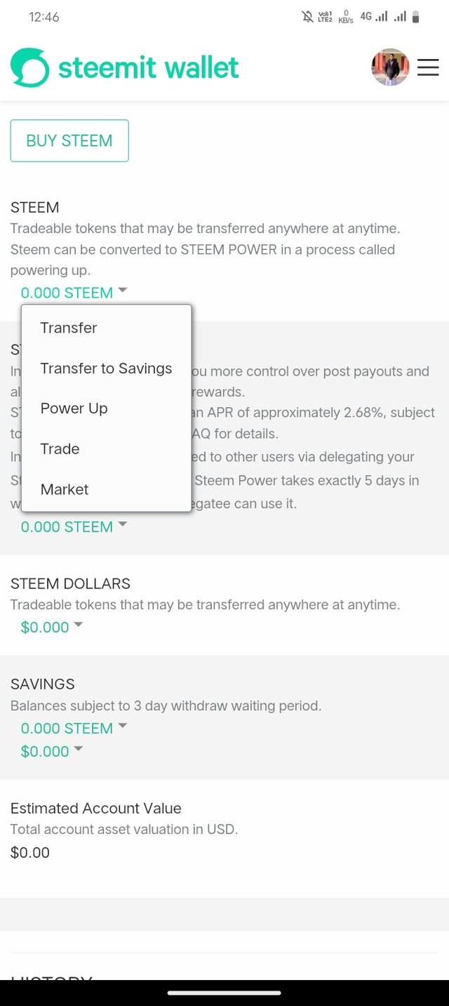
Task: Tap the user profile avatar
Action: tap(390, 67)
